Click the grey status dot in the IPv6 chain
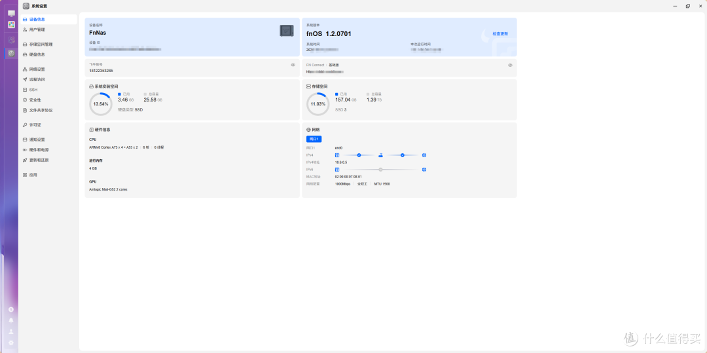707x353 pixels. (380, 170)
